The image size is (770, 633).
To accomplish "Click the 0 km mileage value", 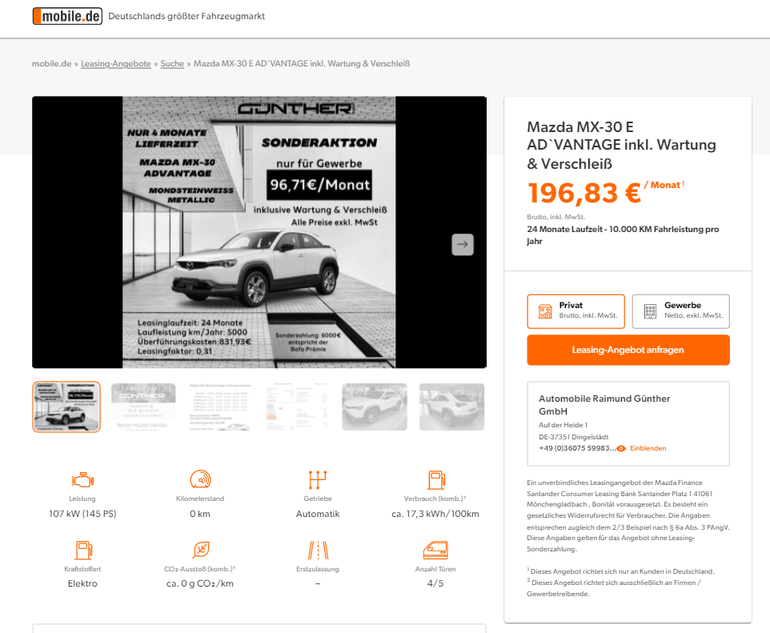I will [x=200, y=514].
